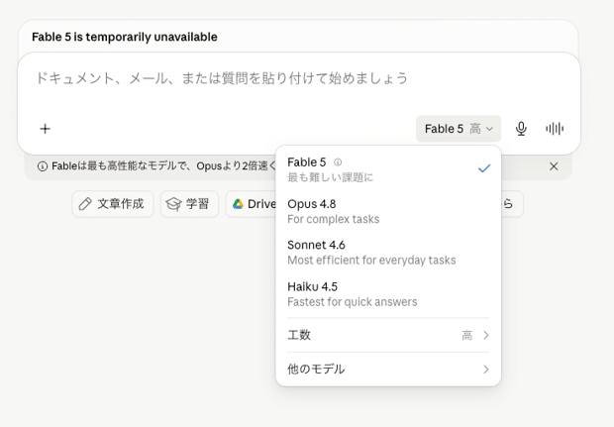Focus the message input field

coord(299,78)
